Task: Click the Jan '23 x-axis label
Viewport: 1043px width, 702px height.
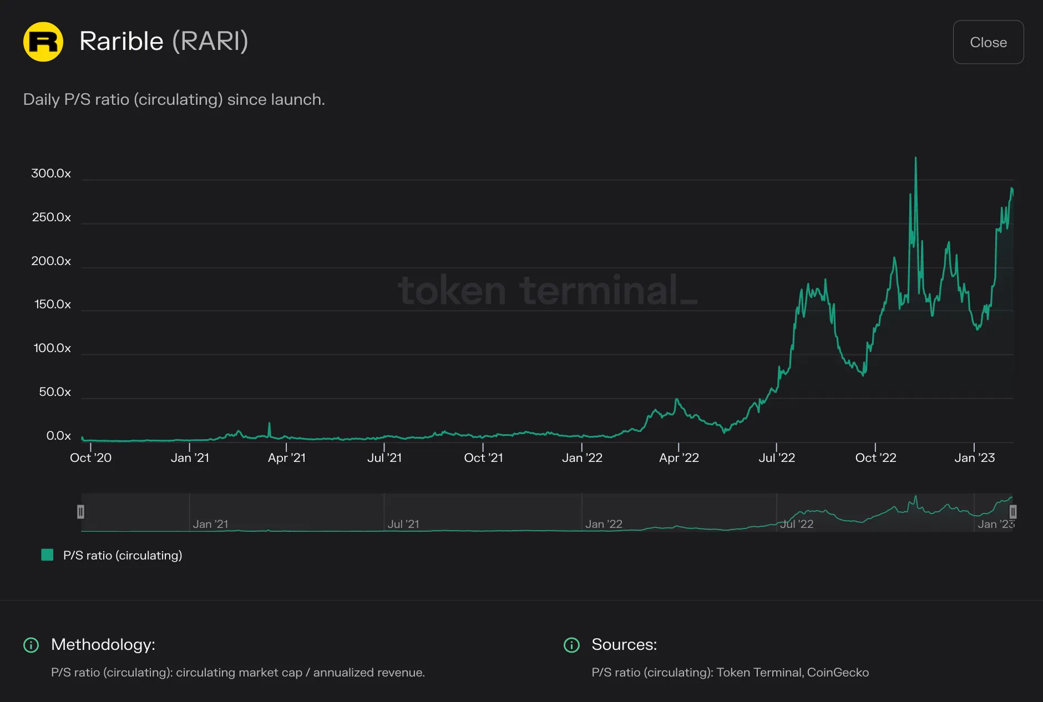Action: [x=974, y=458]
